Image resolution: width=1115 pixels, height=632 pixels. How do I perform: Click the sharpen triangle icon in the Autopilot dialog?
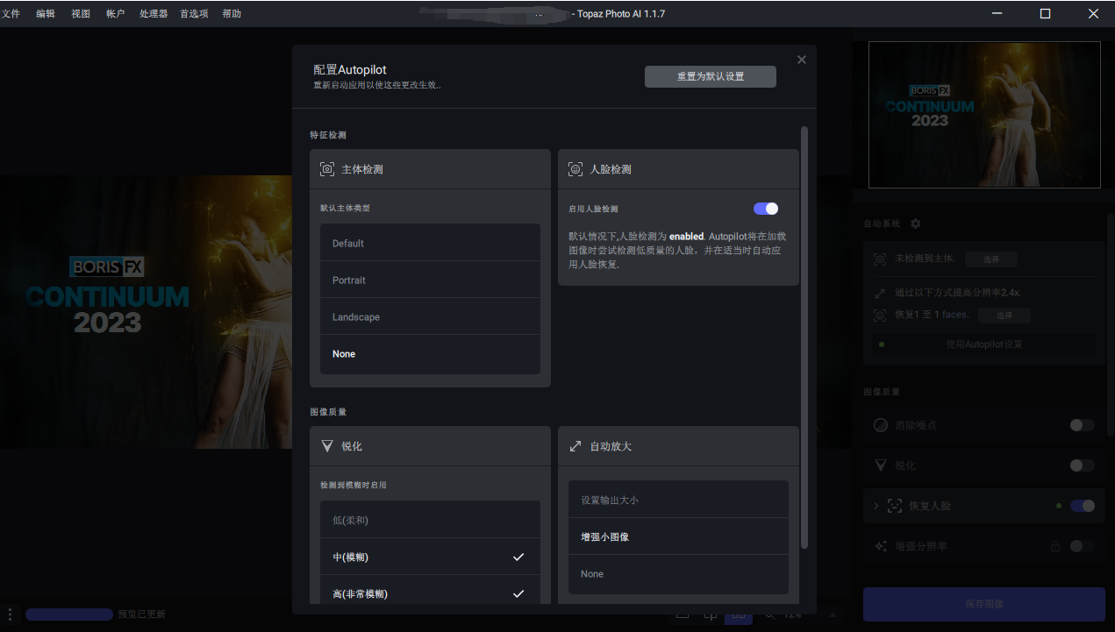[327, 446]
